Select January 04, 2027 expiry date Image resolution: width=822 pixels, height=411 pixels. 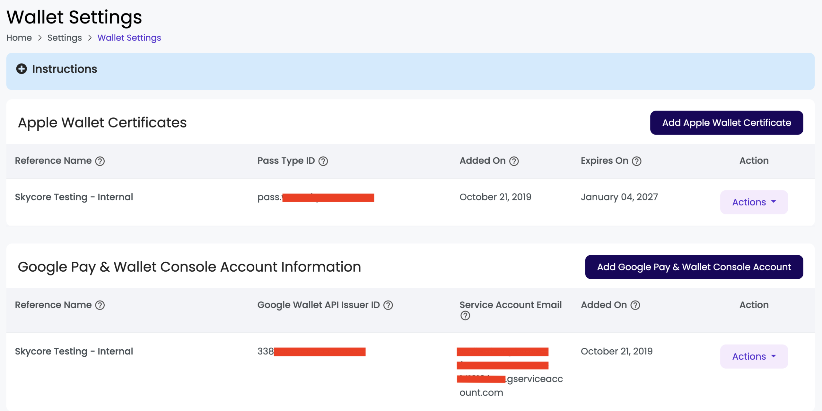[619, 197]
